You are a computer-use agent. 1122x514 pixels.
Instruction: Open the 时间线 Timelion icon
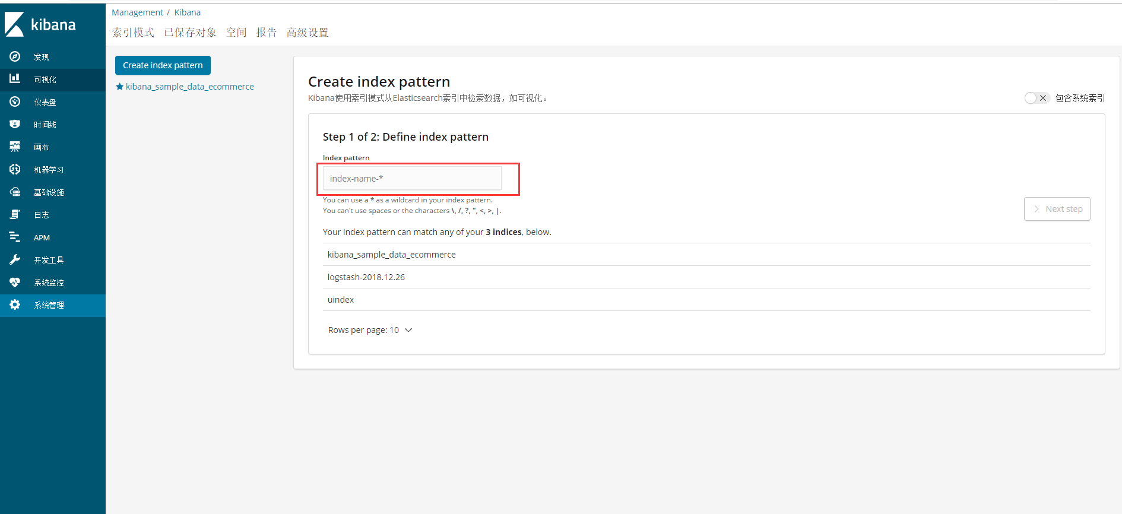(15, 124)
